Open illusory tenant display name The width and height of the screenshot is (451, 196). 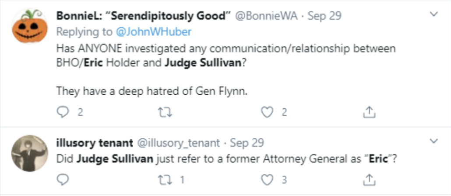95,143
